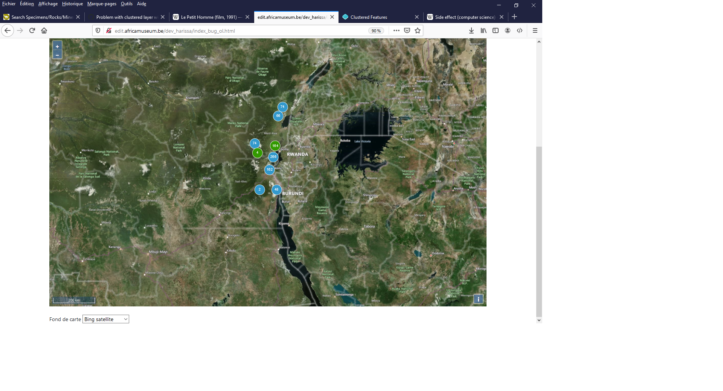This screenshot has height=391, width=723.
Task: Click green cluster marker labeled 164
Action: [275, 145]
